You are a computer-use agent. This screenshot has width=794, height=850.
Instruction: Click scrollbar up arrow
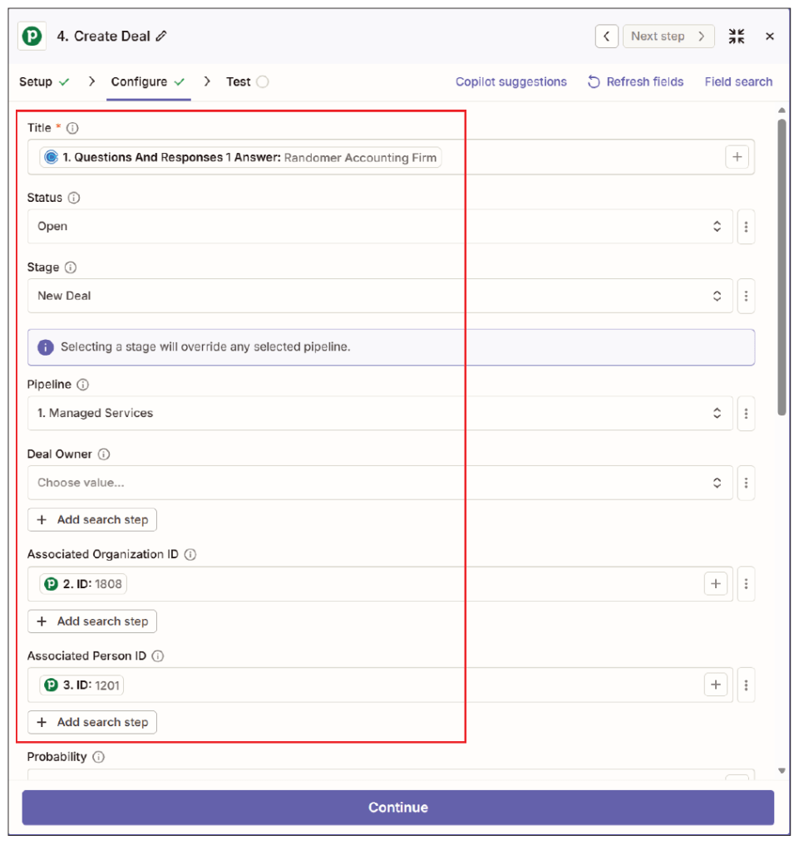tap(782, 111)
